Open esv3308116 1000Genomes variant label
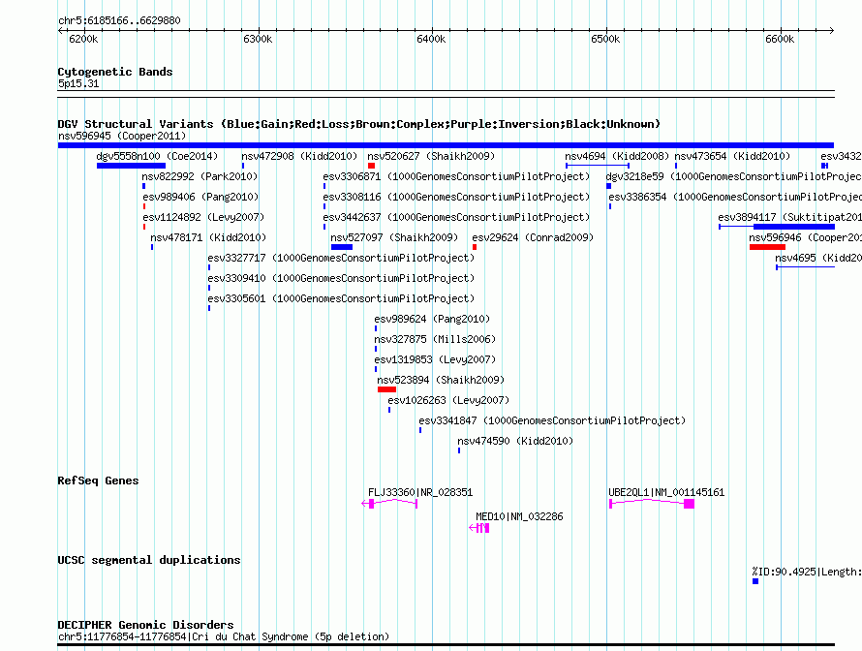This screenshot has width=862, height=651. [x=456, y=197]
